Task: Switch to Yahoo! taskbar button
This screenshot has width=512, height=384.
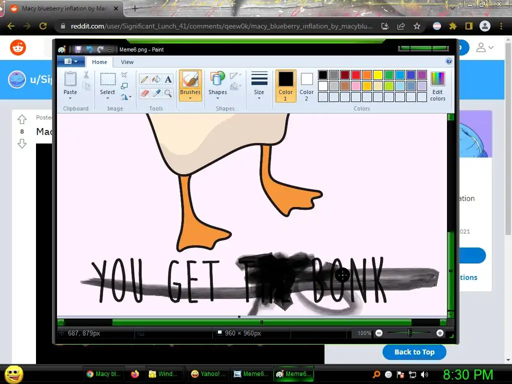Action: point(208,374)
